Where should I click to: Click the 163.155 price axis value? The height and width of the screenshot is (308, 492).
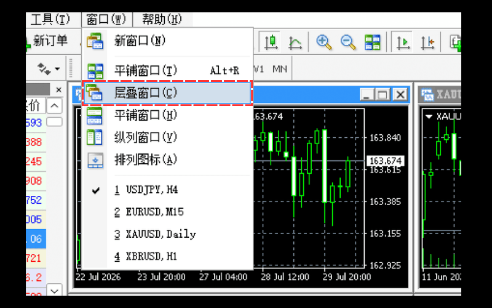coord(385,233)
